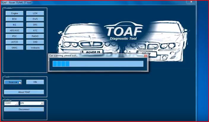Open the VIN tool
The image size is (209, 122).
tap(35, 82)
